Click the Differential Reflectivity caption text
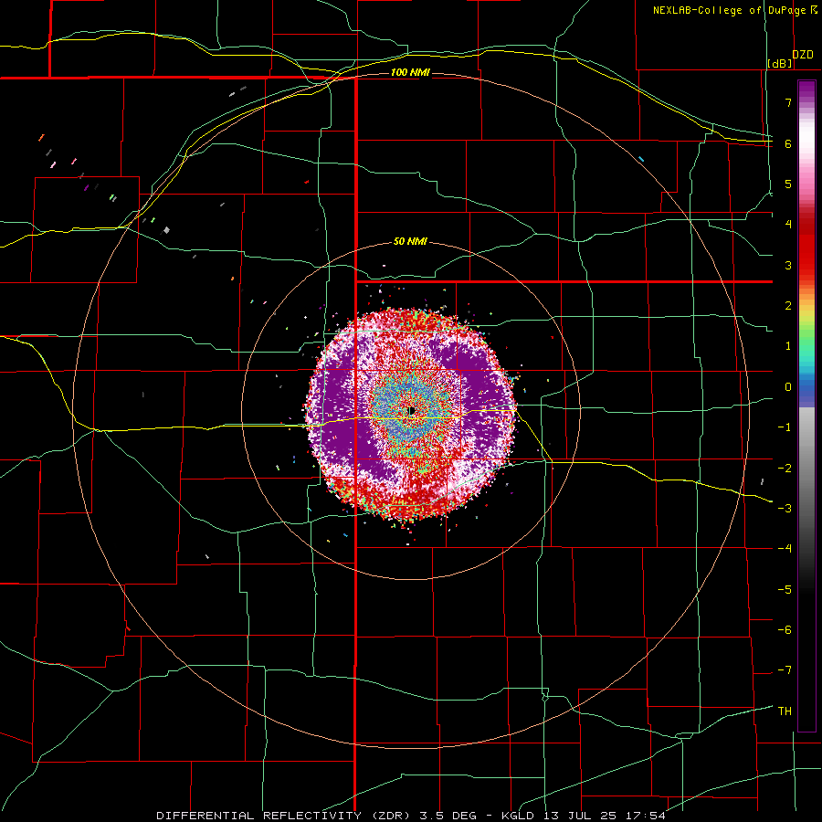822x822 pixels. pos(410,816)
